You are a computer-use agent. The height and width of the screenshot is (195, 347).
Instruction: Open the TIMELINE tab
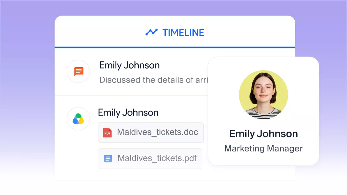pyautogui.click(x=175, y=32)
